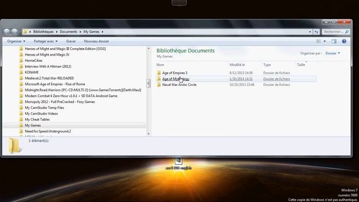Click the tree scrollbar up arrow
Screen dimensions: 359x202
tap(149, 48)
